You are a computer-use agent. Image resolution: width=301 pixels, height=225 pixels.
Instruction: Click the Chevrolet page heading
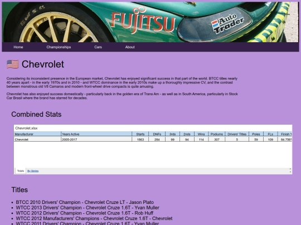coord(43,64)
